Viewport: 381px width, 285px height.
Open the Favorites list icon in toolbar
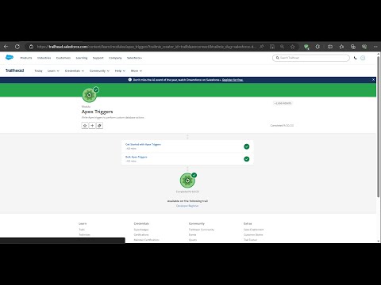tap(341, 47)
